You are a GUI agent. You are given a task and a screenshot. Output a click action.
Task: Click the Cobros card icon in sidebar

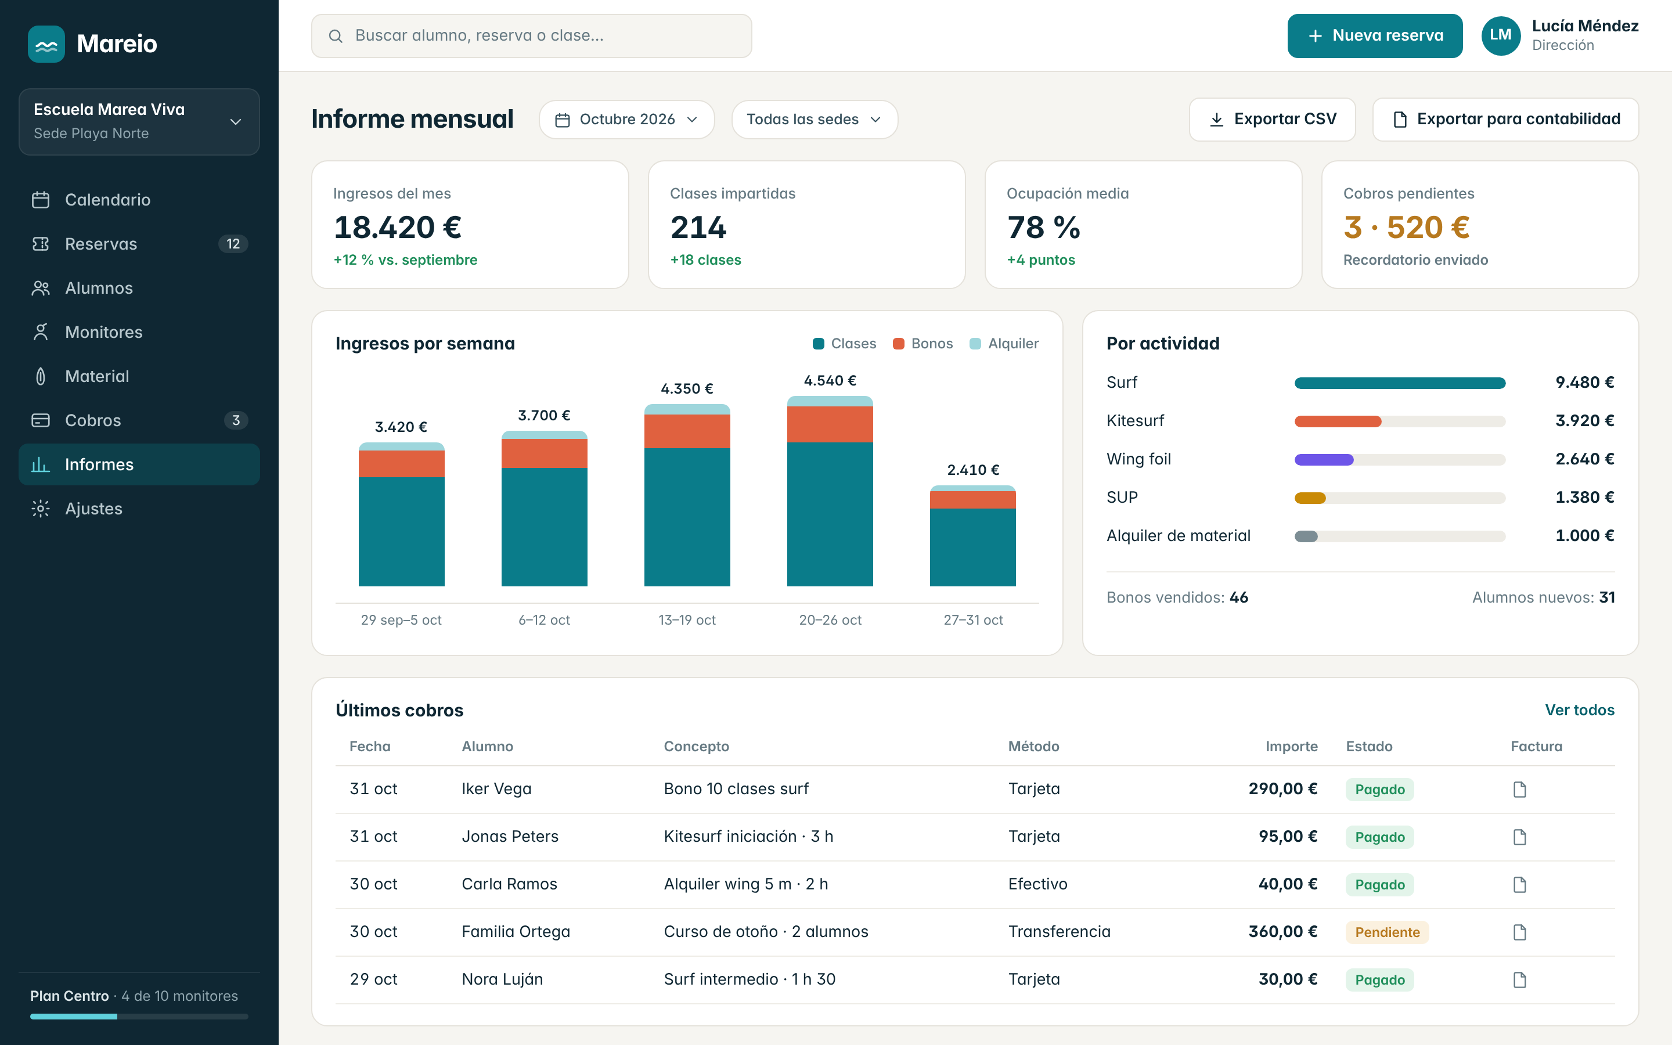click(41, 420)
